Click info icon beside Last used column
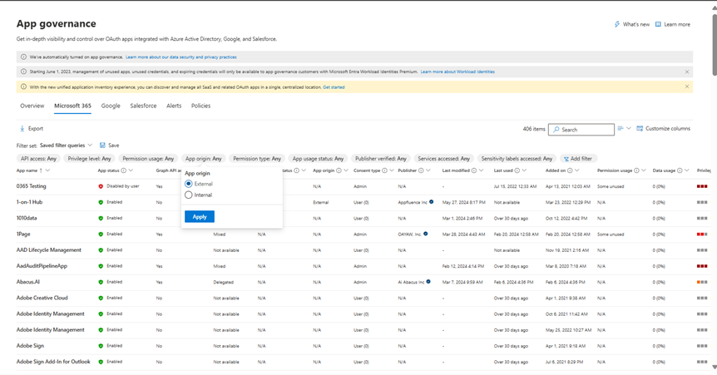The height and width of the screenshot is (375, 717). tap(517, 170)
